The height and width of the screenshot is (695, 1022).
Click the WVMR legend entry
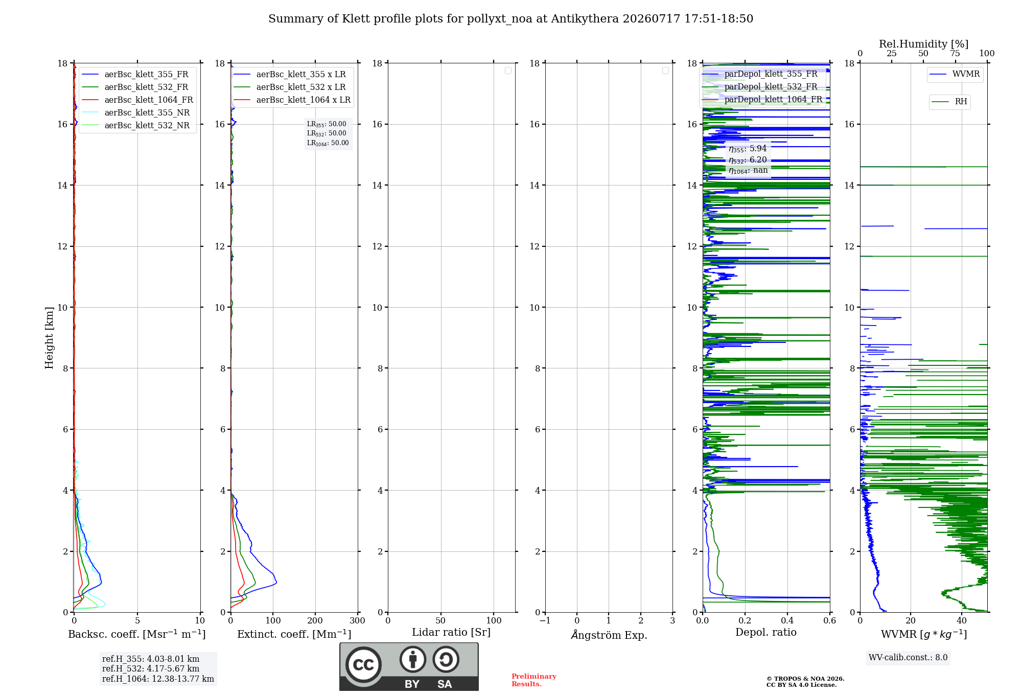point(955,74)
